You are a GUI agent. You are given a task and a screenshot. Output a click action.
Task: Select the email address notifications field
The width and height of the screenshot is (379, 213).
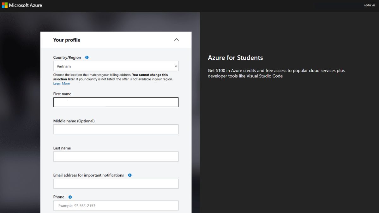pyautogui.click(x=116, y=183)
